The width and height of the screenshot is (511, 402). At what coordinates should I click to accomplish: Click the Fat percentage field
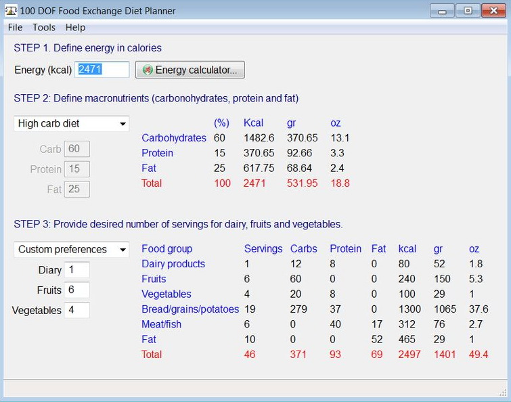(76, 189)
